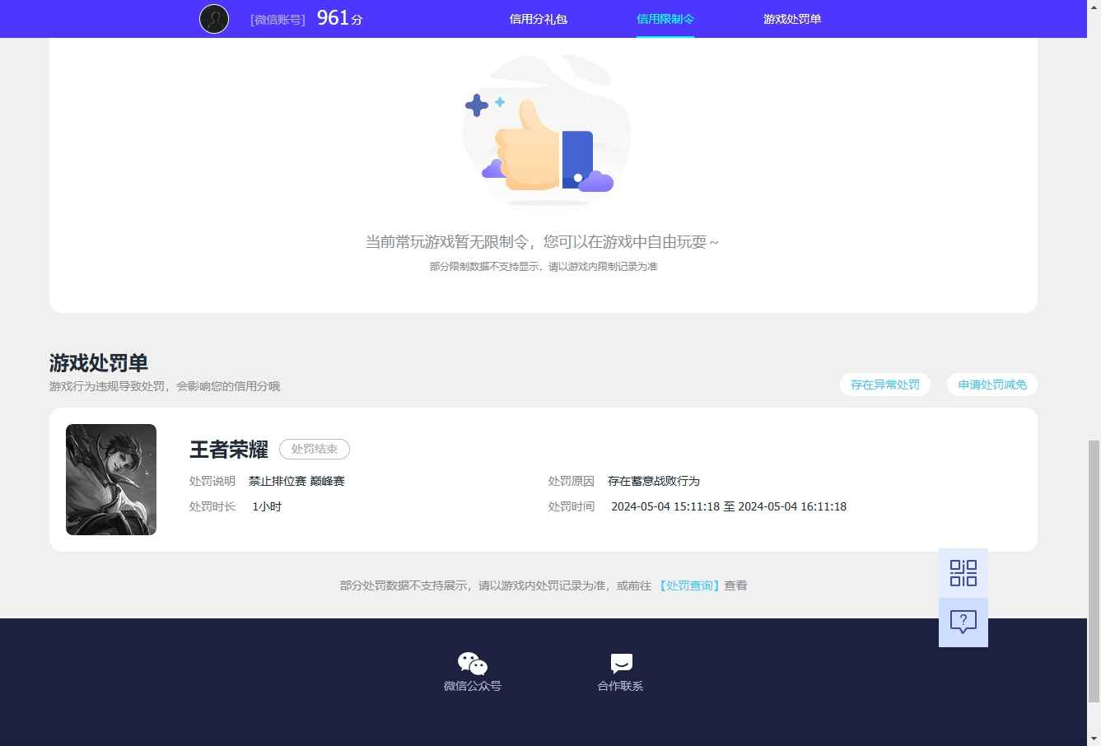This screenshot has width=1101, height=746.
Task: Click the 部分限制数据不支持显示 note
Action: pos(544,267)
